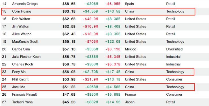Click rank number 27
This screenshot has height=106, width=209.
click(x=4, y=102)
